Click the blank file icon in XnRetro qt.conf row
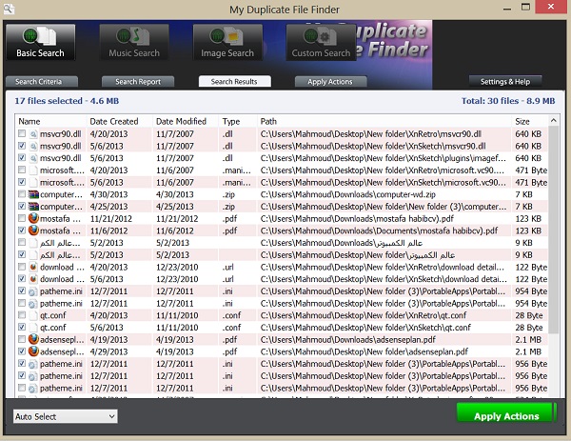Image resolution: width=571 pixels, height=441 pixels. tap(33, 315)
